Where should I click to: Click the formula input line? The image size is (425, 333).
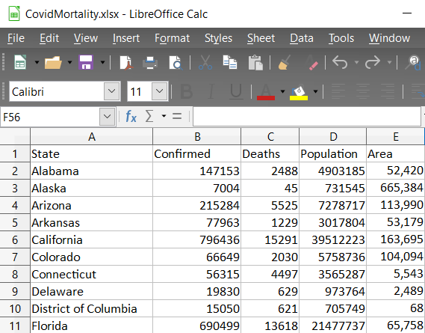point(307,117)
